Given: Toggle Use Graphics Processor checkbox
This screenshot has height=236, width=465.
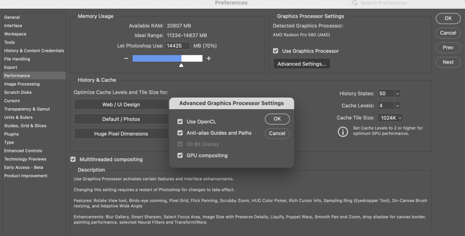Looking at the screenshot, I should 275,51.
